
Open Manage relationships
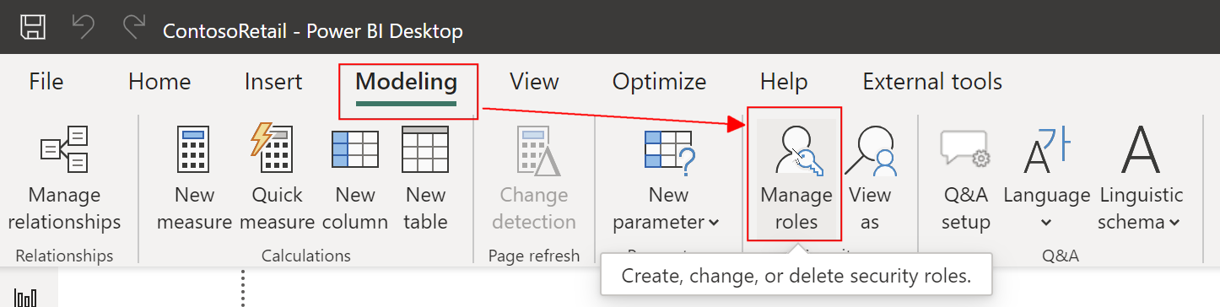(x=65, y=179)
